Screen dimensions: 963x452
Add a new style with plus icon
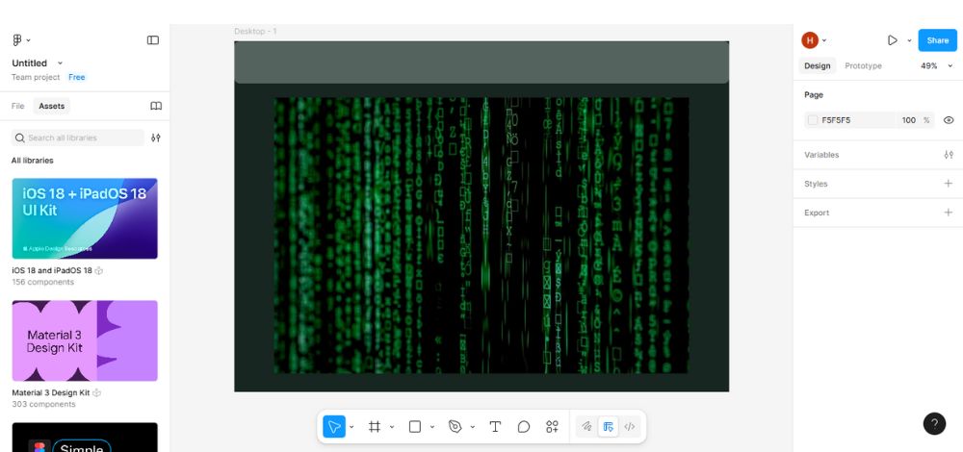pos(949,184)
